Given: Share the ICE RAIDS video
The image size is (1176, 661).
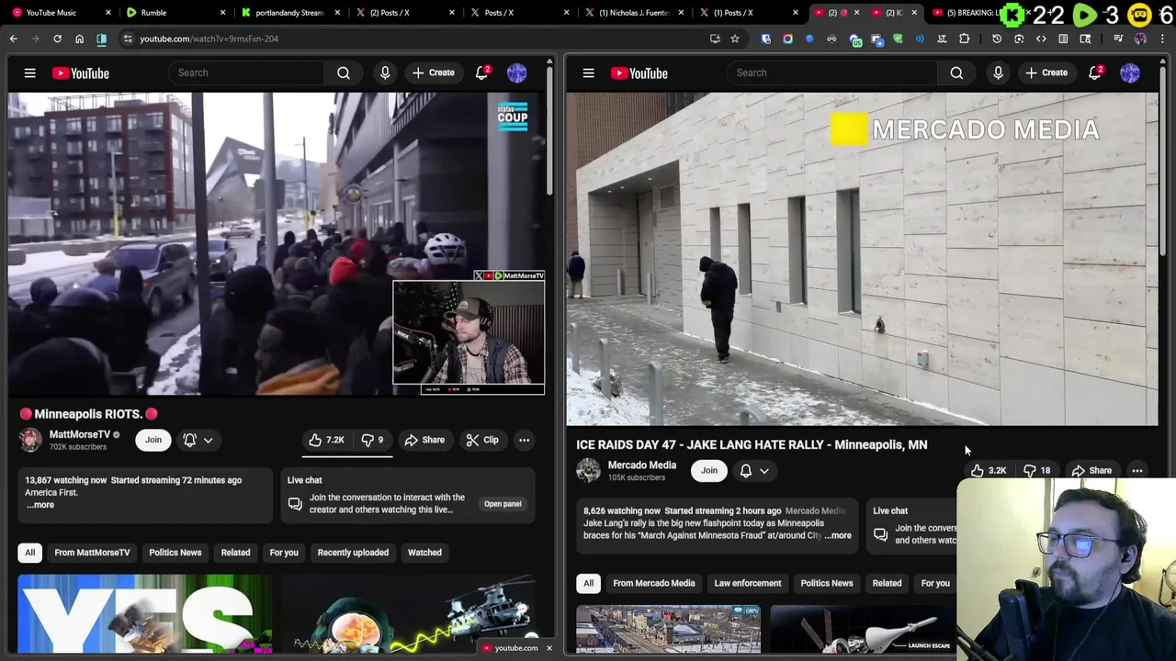Looking at the screenshot, I should pos(1091,470).
